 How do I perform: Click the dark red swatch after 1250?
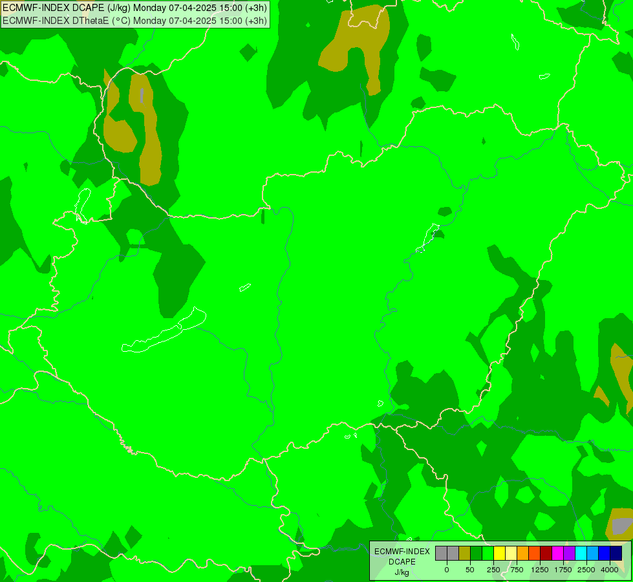tap(546, 553)
